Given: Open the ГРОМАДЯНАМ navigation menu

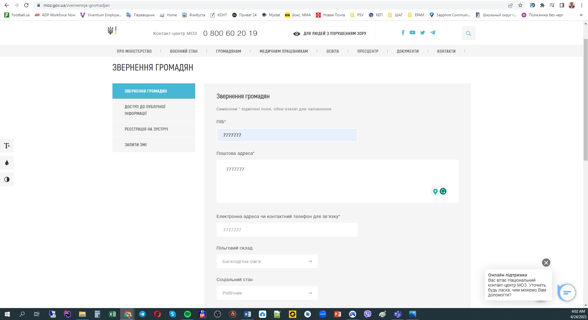Looking at the screenshot, I should (228, 51).
